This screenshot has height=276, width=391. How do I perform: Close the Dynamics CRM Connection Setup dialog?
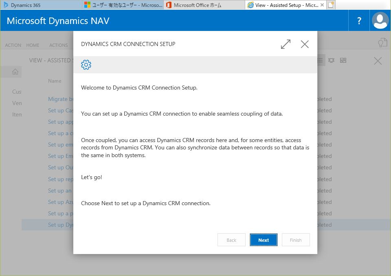click(x=305, y=44)
